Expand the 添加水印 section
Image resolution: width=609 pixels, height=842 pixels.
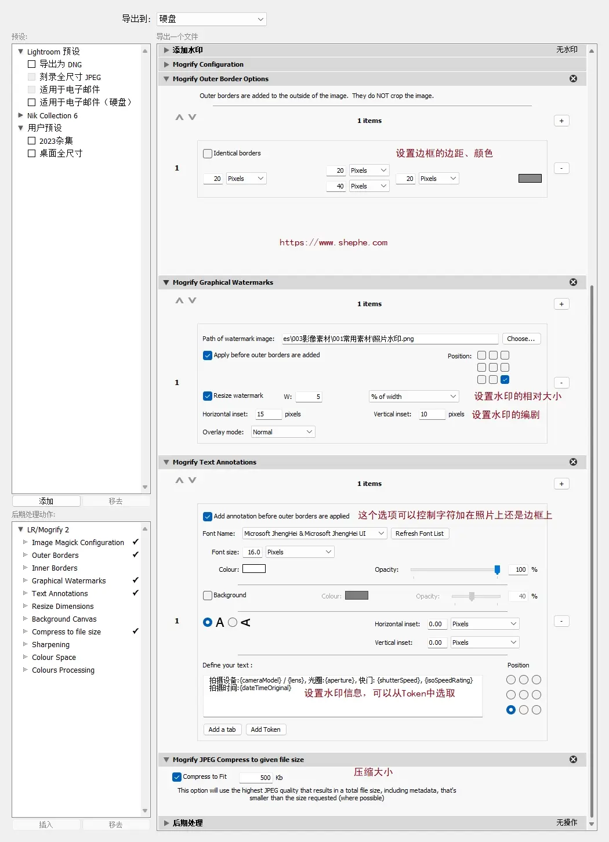point(166,50)
